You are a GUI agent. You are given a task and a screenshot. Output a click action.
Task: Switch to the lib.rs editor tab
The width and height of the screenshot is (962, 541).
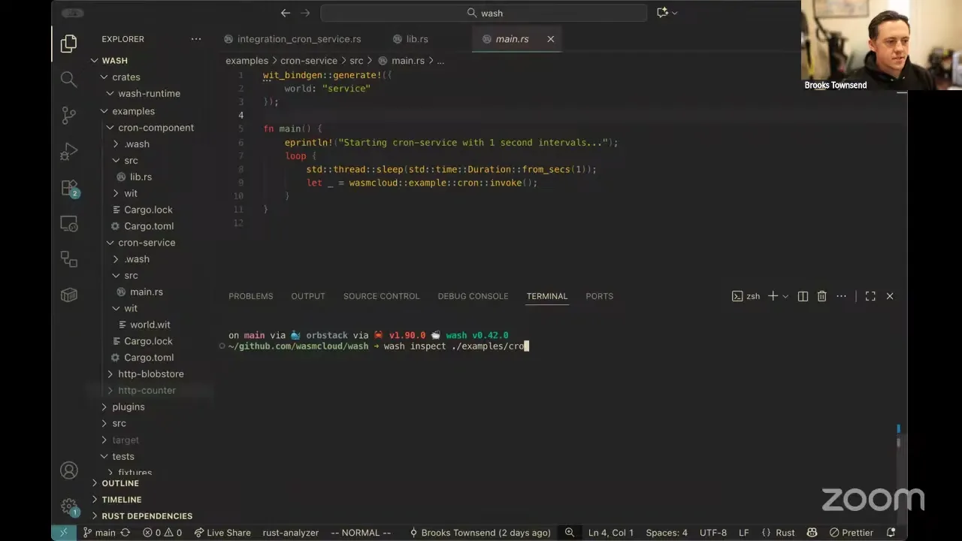417,39
